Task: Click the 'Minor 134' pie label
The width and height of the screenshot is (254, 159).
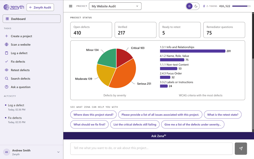Action: coord(92,50)
